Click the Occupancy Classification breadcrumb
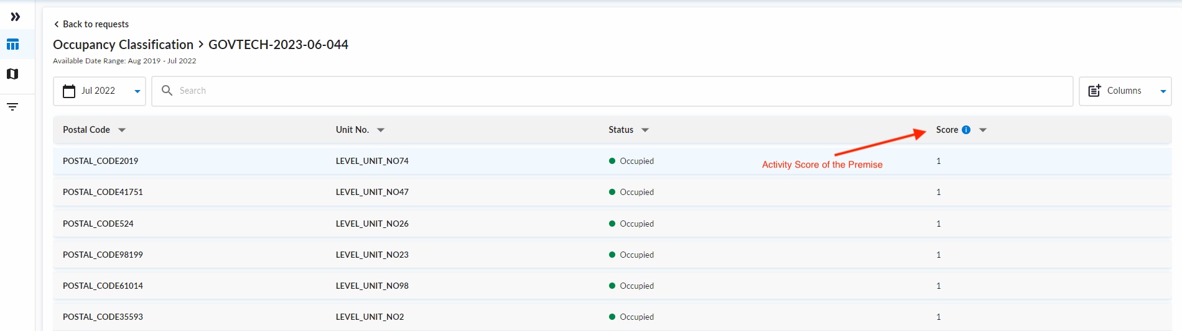Image resolution: width=1182 pixels, height=331 pixels. 123,45
